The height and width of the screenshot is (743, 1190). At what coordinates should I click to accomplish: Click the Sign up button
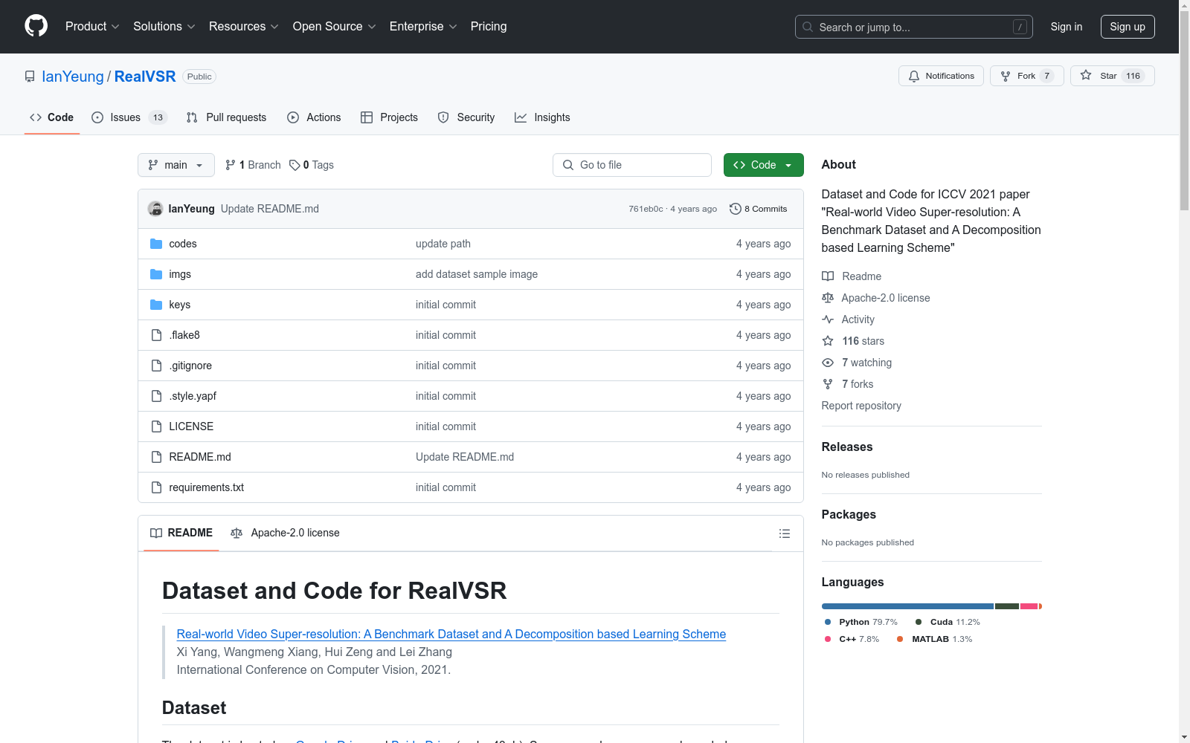pos(1128,27)
